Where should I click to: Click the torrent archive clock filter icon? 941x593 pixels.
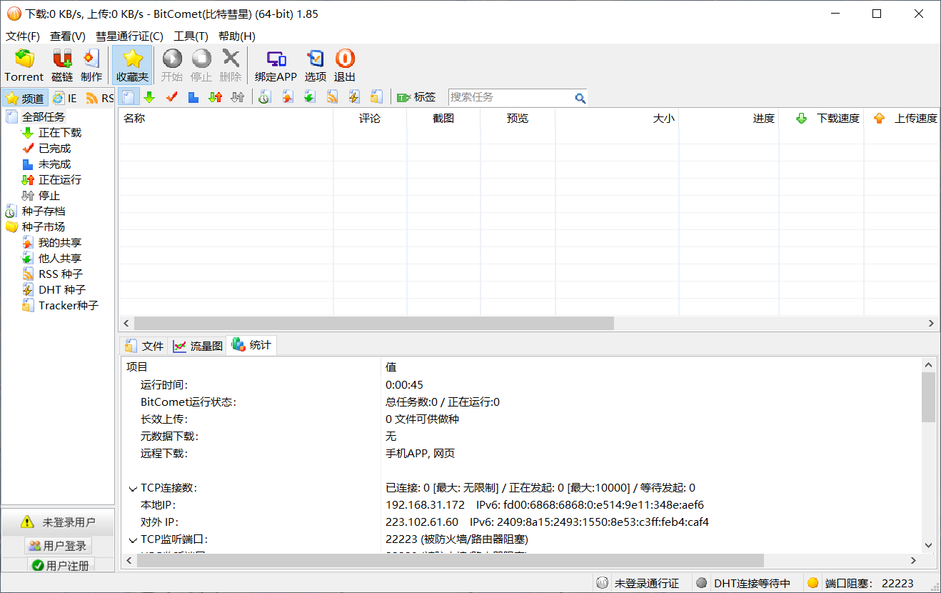click(264, 97)
